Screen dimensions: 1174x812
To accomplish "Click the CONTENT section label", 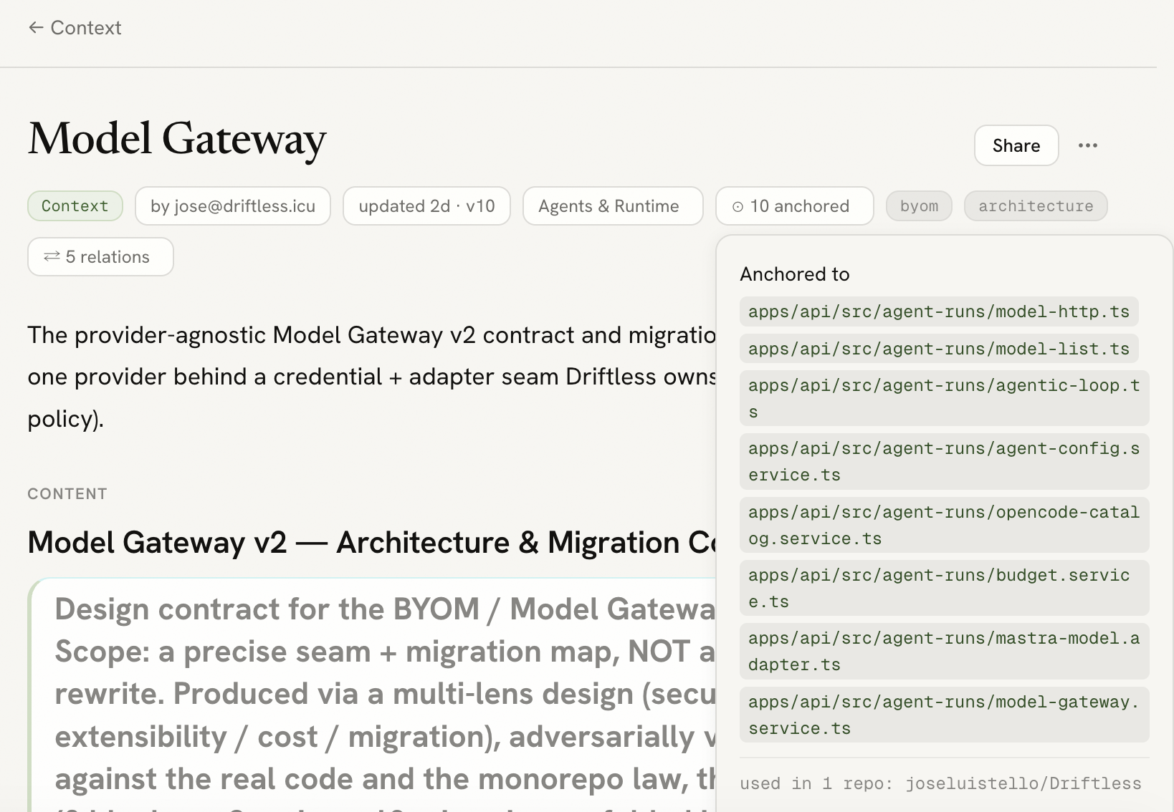I will 67,494.
